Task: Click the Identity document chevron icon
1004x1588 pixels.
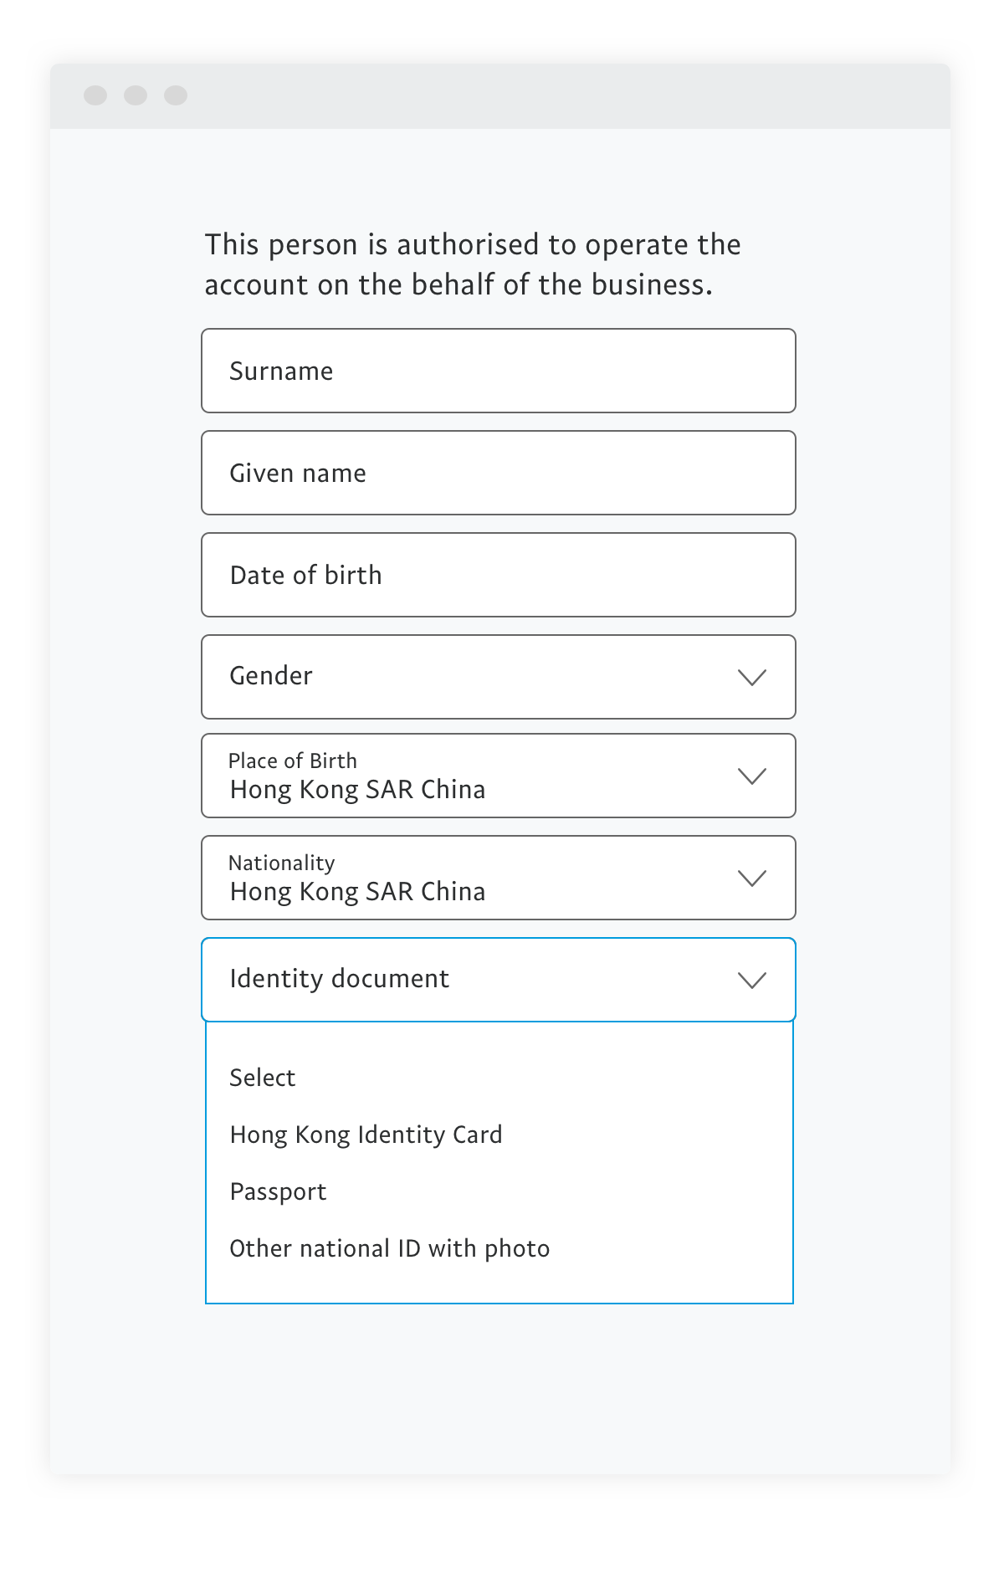Action: click(752, 981)
